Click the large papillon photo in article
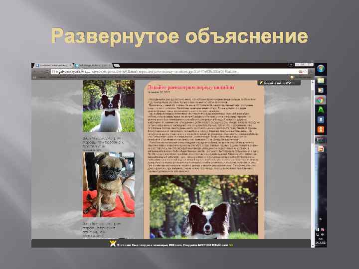The width and height of the screenshot is (359, 269). tap(204, 207)
